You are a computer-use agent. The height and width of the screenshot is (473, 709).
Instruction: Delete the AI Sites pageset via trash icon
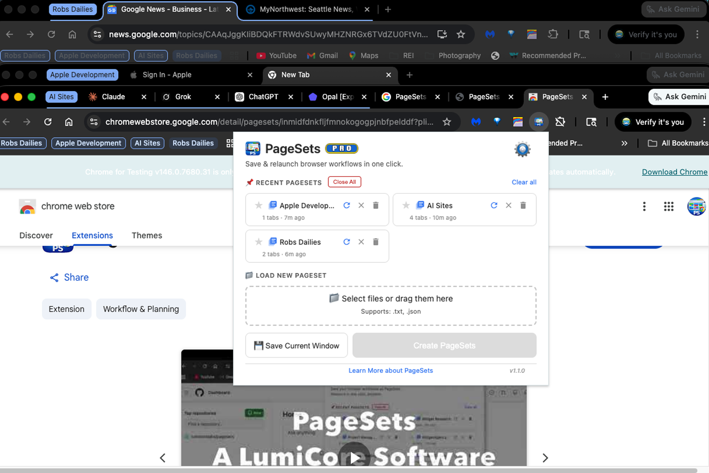pyautogui.click(x=523, y=206)
